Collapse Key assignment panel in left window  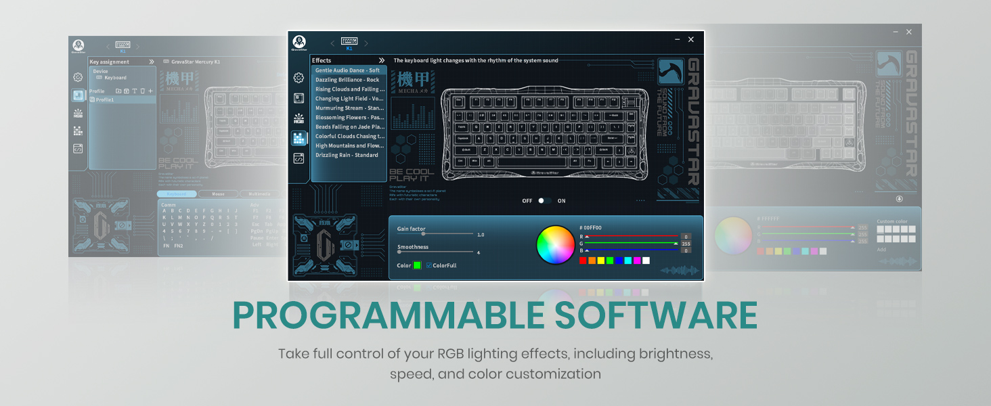click(x=151, y=62)
